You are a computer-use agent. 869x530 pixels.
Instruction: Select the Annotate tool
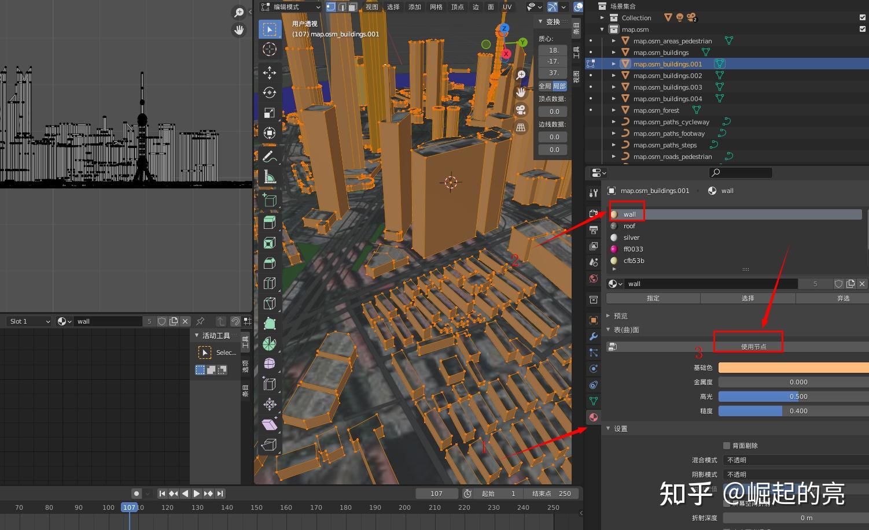pyautogui.click(x=270, y=155)
